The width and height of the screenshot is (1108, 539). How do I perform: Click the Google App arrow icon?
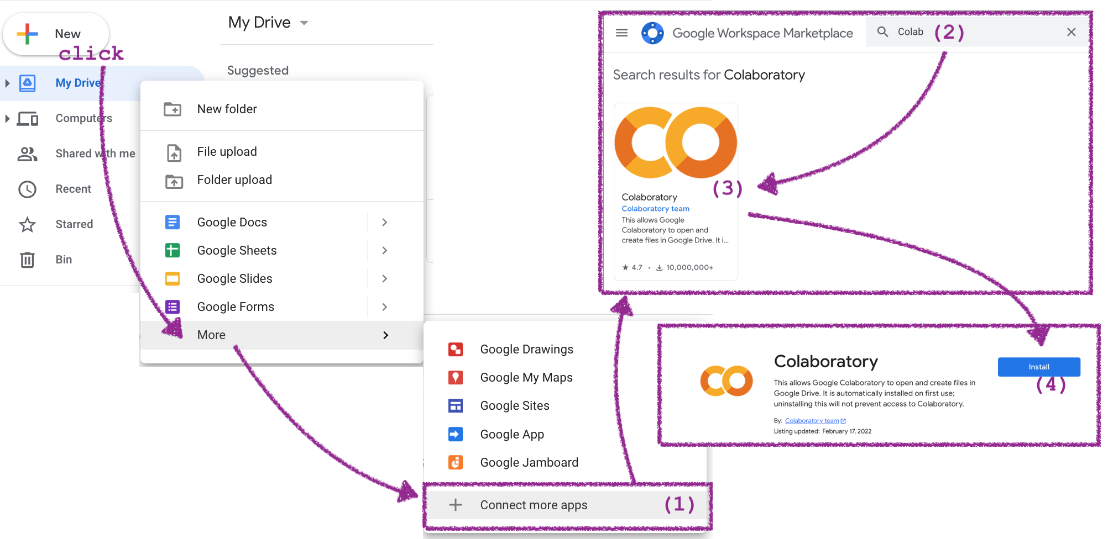pos(456,434)
